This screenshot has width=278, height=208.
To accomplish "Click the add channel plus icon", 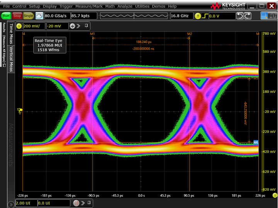I will (x=72, y=26).
